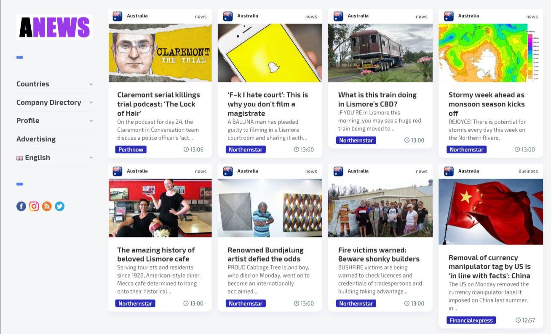Screen dimensions: 551x334
Task: Click the Australian flag on the Claremont card
Action: coord(118,16)
